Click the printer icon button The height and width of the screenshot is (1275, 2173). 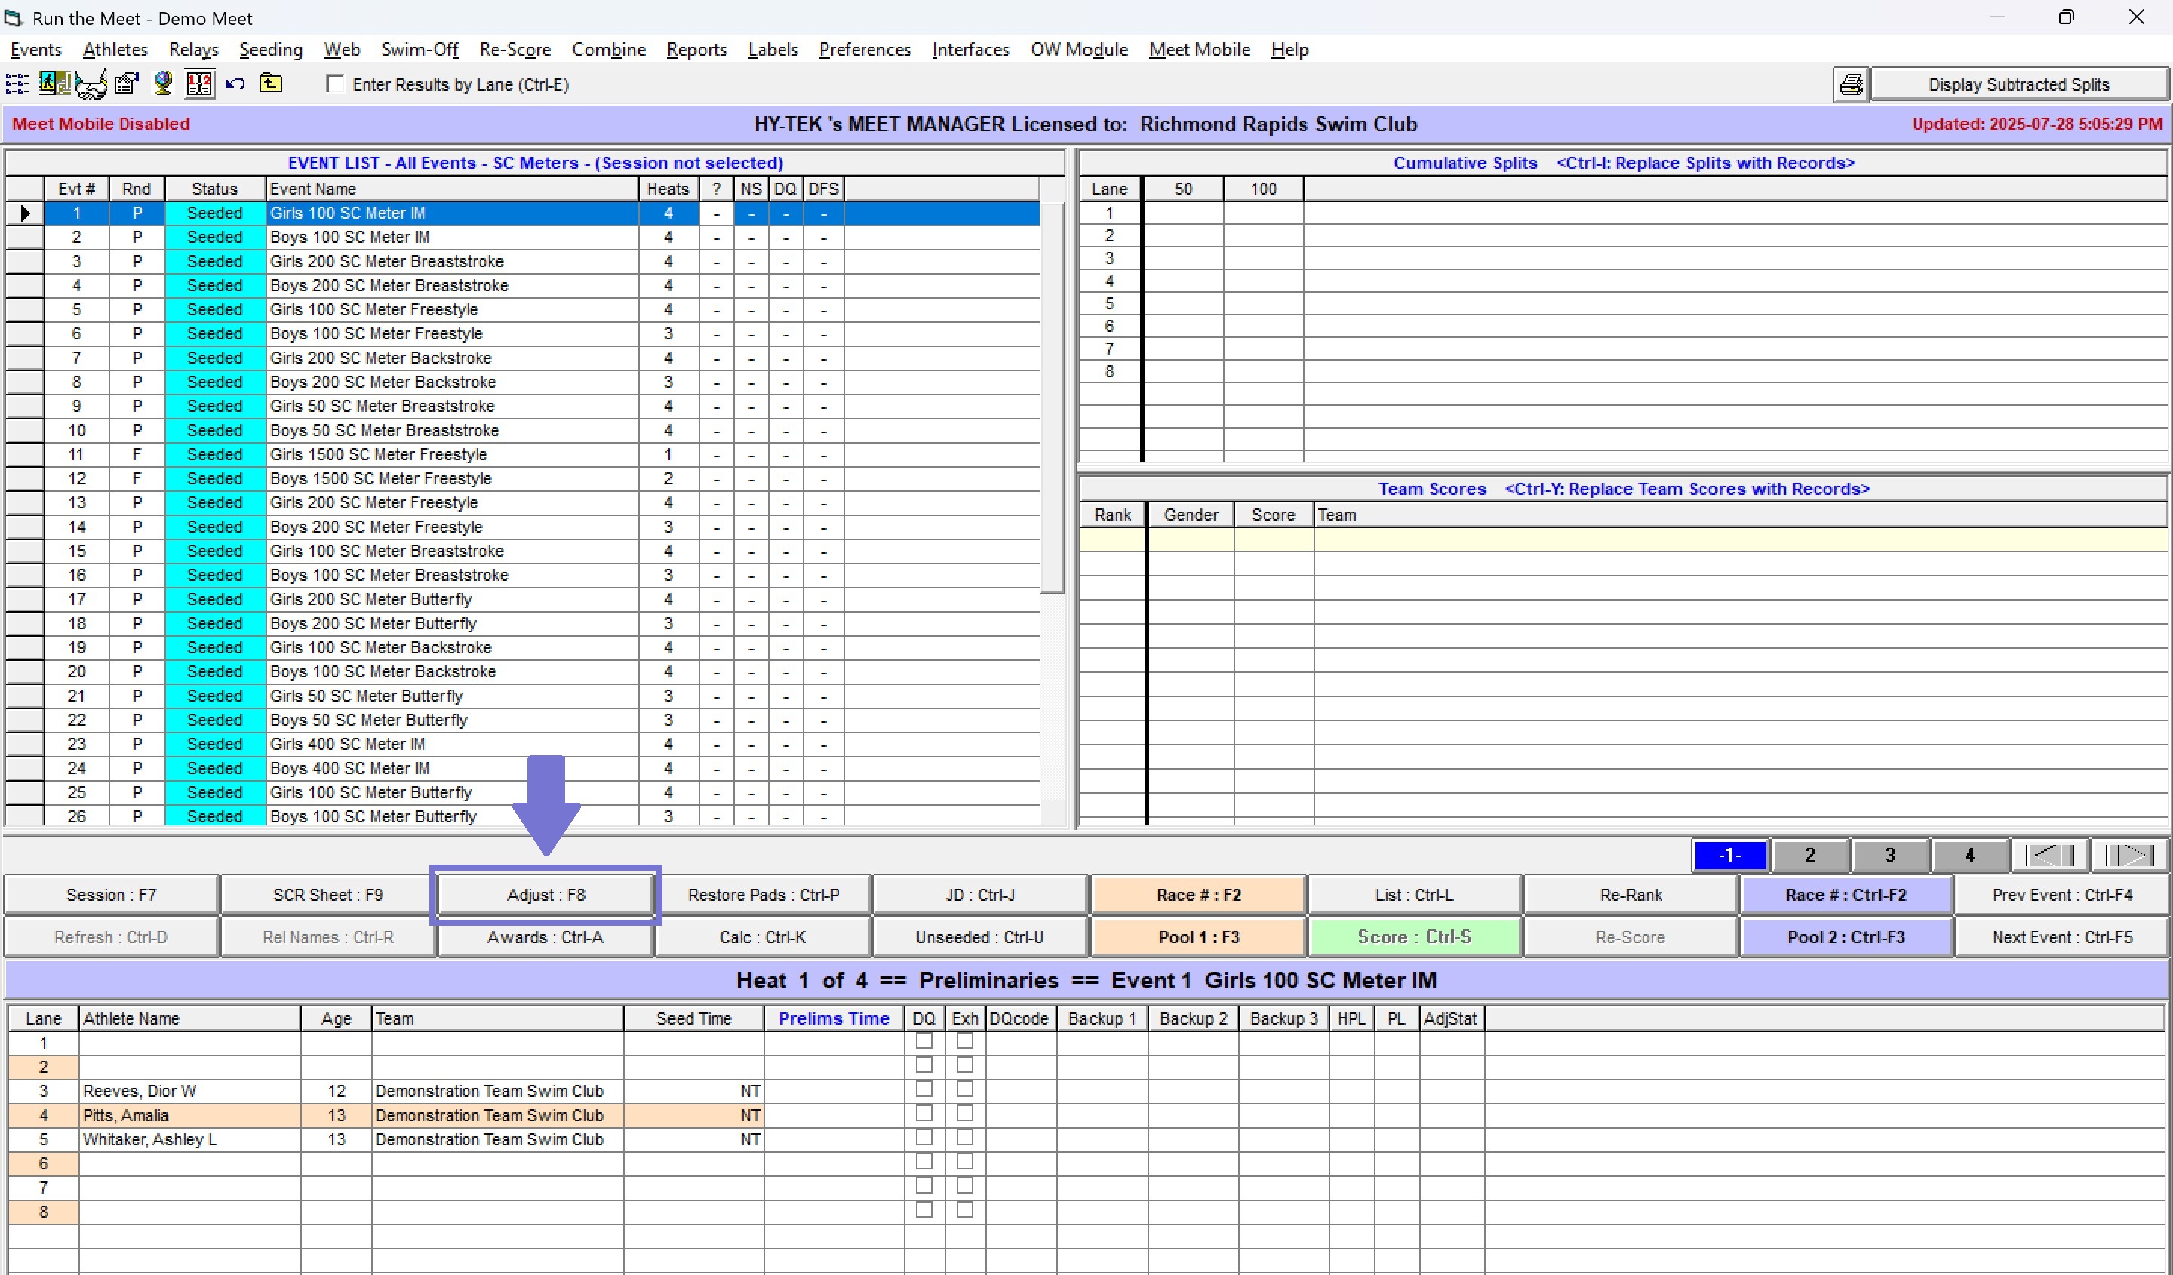[x=1851, y=84]
